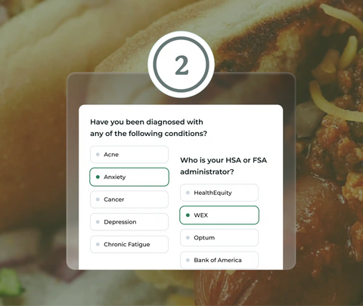Click the HSA or FSA administrator heading
The image size is (363, 306).
(224, 166)
